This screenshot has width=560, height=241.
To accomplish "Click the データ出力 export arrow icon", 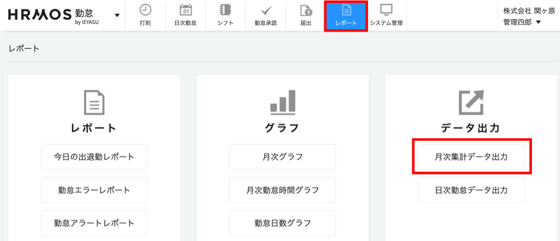I will point(471,103).
